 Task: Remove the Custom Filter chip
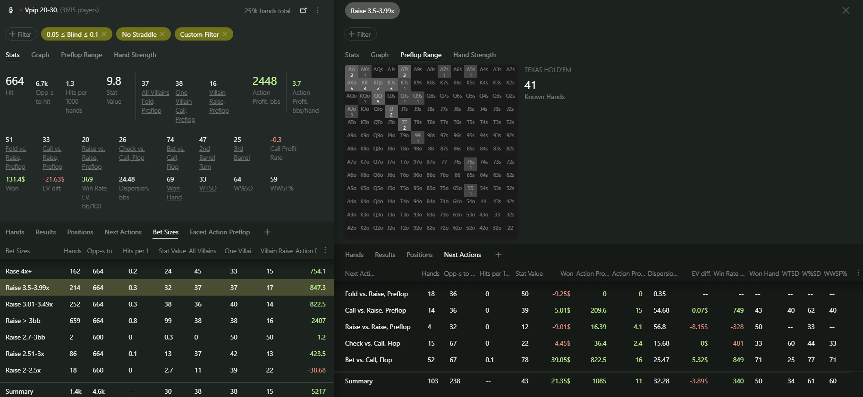[x=225, y=34]
